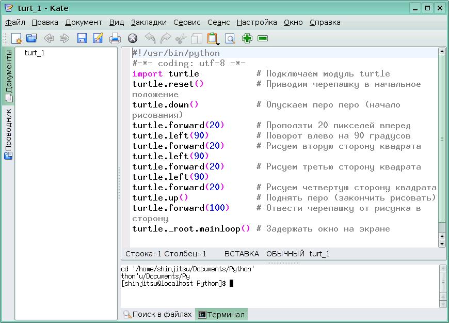
Task: Click into the terminal command prompt
Action: pos(231,283)
